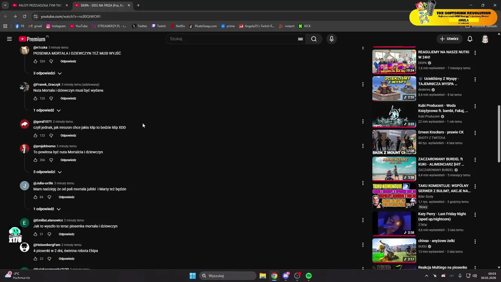The width and height of the screenshot is (501, 282).
Task: Expand 5 odpowiedzi under @projektnemo comment
Action: pyautogui.click(x=47, y=172)
